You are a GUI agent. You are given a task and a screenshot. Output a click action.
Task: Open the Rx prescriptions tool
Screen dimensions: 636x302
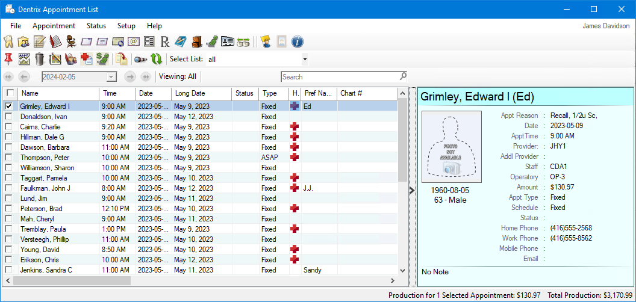coord(166,42)
